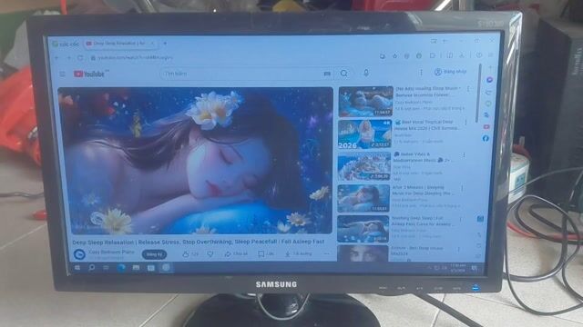Open Windows taskbar search

click(x=91, y=267)
